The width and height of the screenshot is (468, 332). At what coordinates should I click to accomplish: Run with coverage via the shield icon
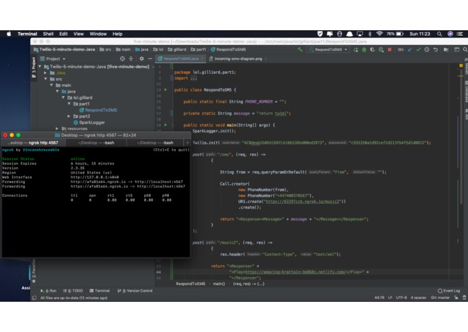pyautogui.click(x=372, y=50)
